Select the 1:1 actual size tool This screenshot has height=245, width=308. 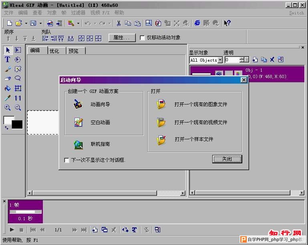pos(18,98)
